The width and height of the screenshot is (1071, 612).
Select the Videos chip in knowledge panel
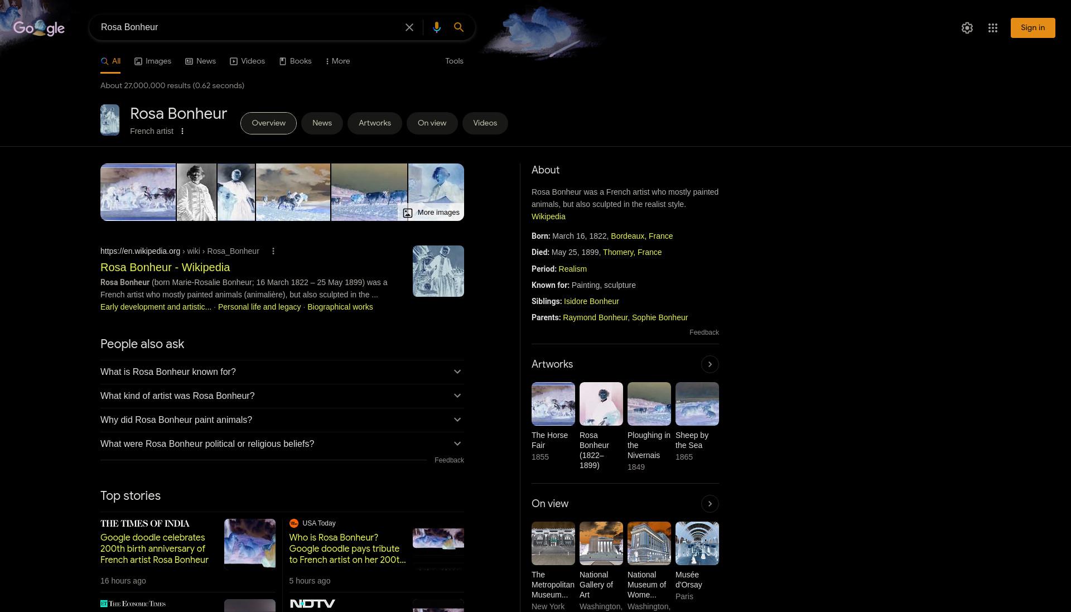coord(485,123)
